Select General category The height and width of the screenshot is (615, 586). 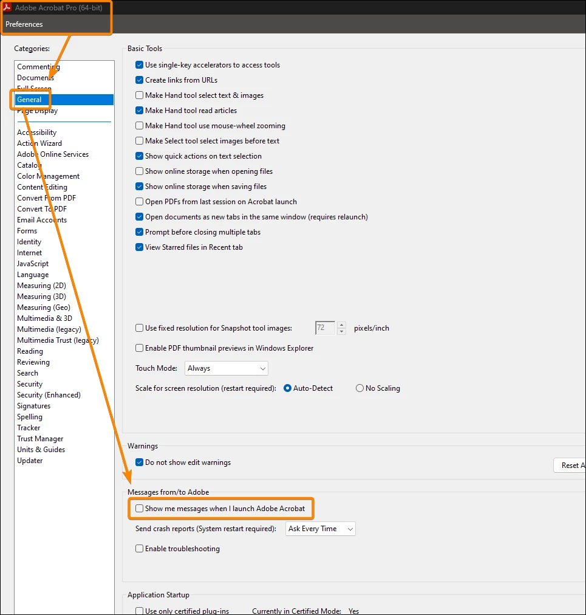(29, 100)
